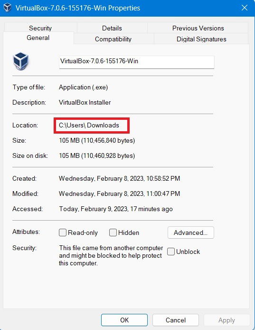This screenshot has width=255, height=330.
Task: Go to the Previous Versions tab
Action: pyautogui.click(x=198, y=28)
